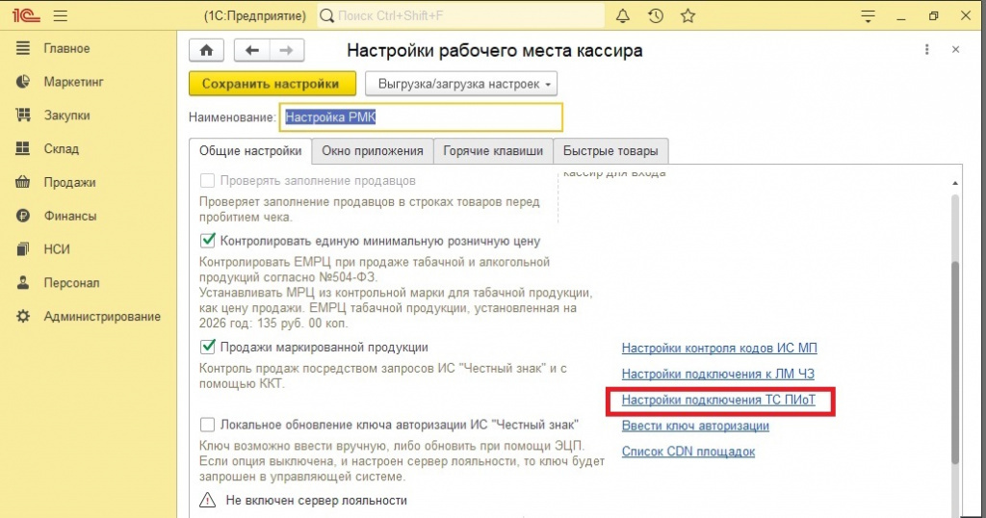
Task: Switch to Горячие клавиши tab
Action: (x=493, y=151)
